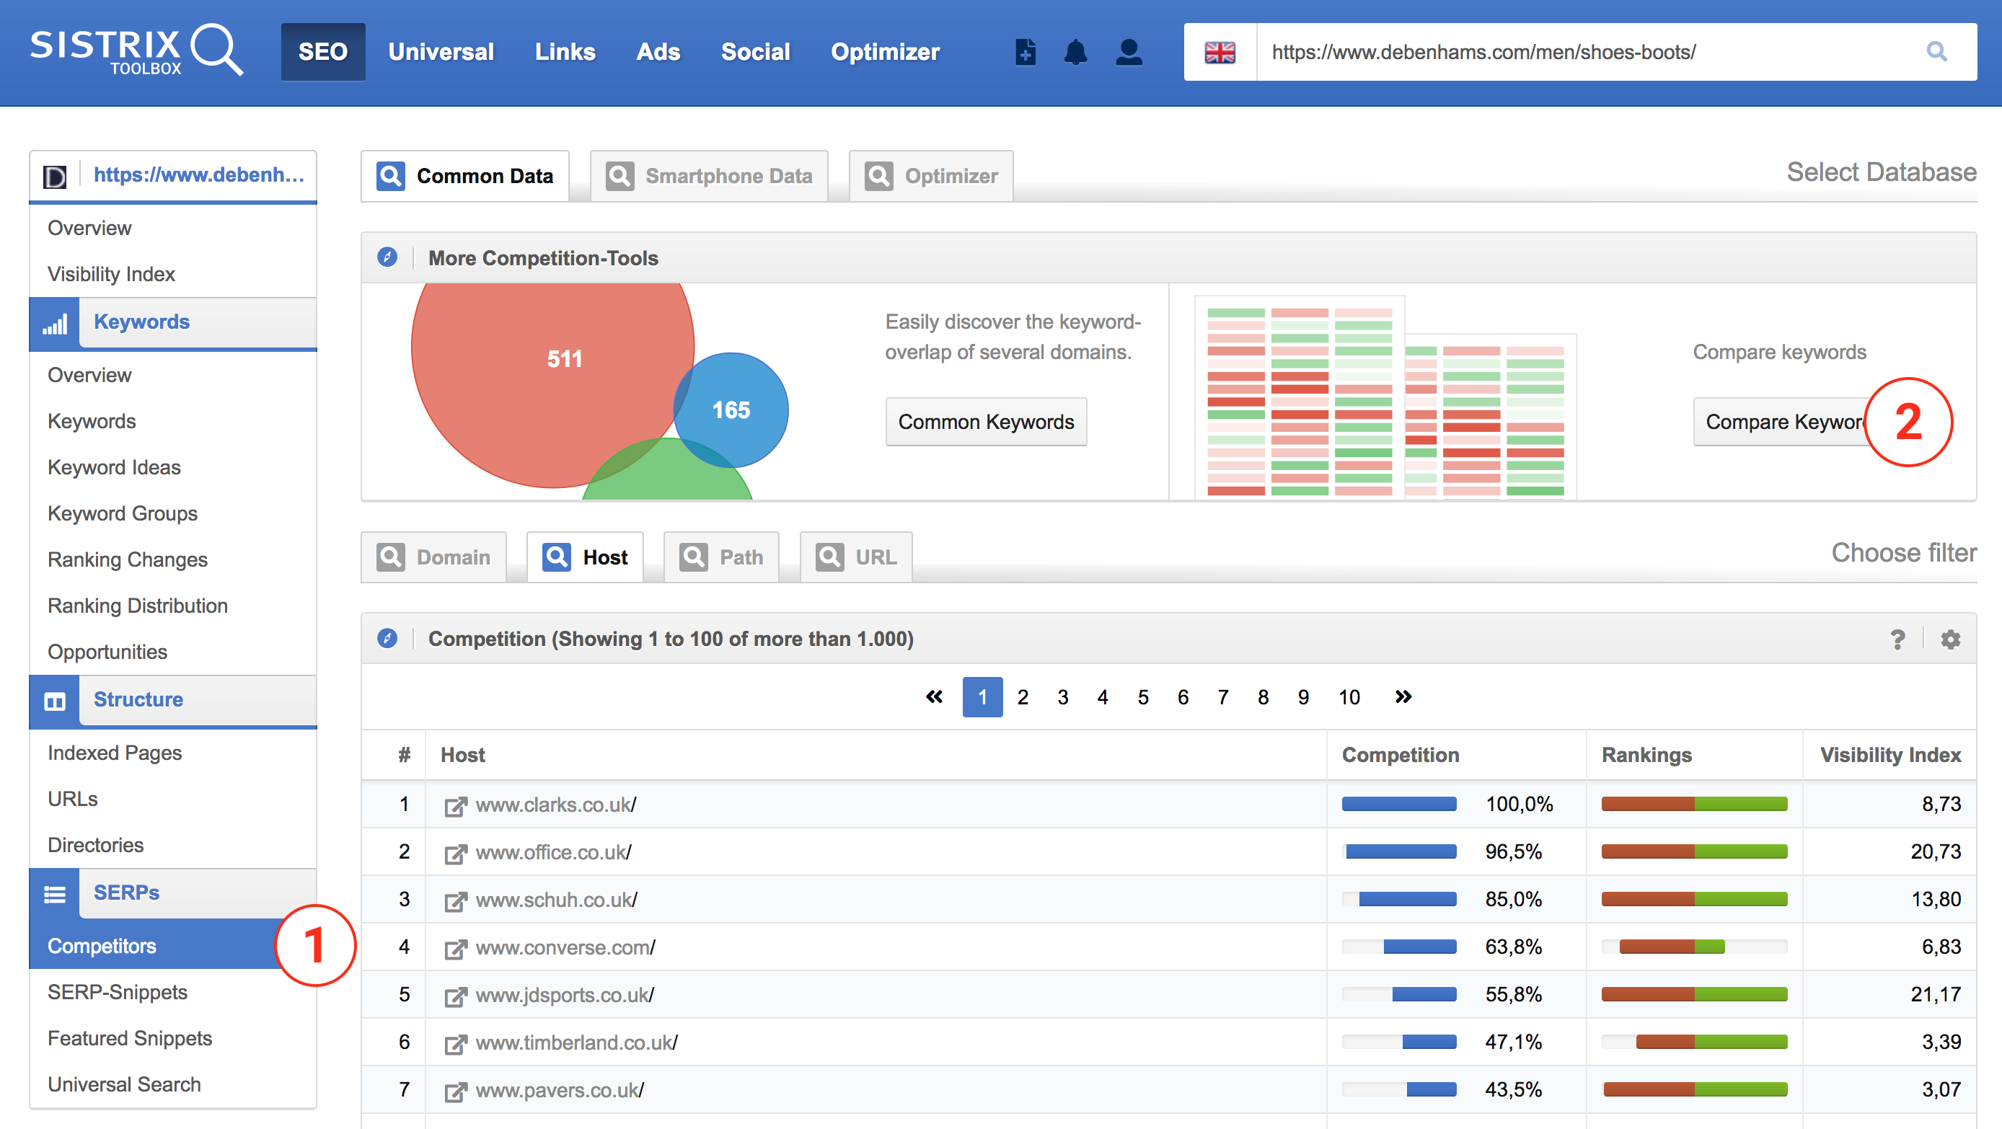Switch to the Common Data tab
Viewport: 2002px width, 1129px height.
(464, 176)
